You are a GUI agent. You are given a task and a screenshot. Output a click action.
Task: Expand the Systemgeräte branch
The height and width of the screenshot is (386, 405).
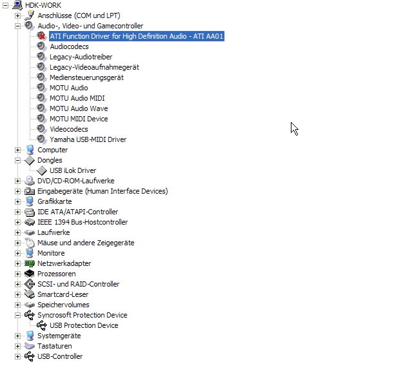tap(17, 336)
